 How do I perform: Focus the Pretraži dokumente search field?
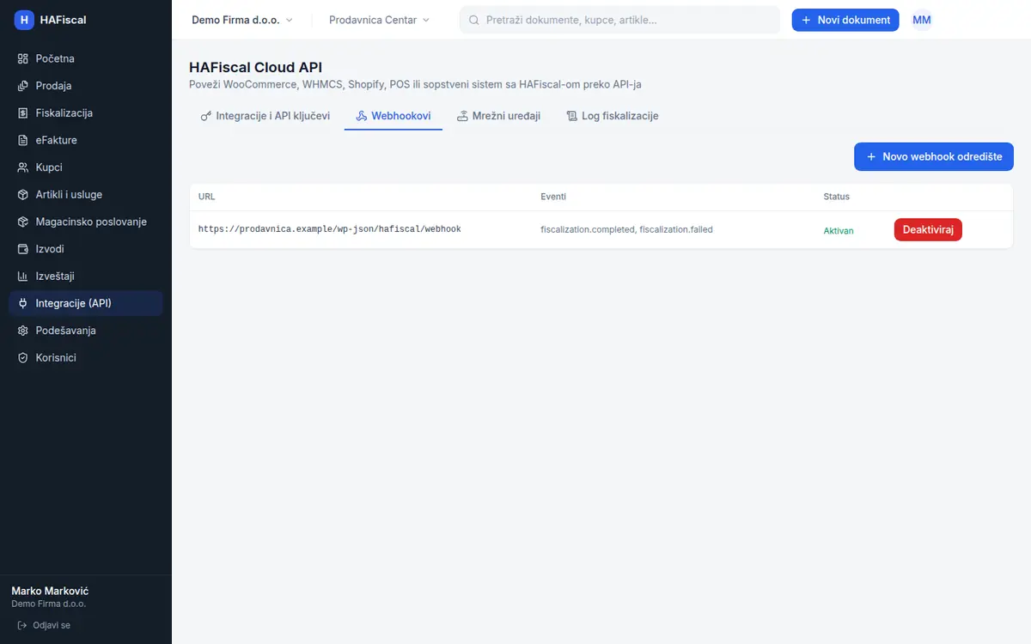tap(619, 20)
